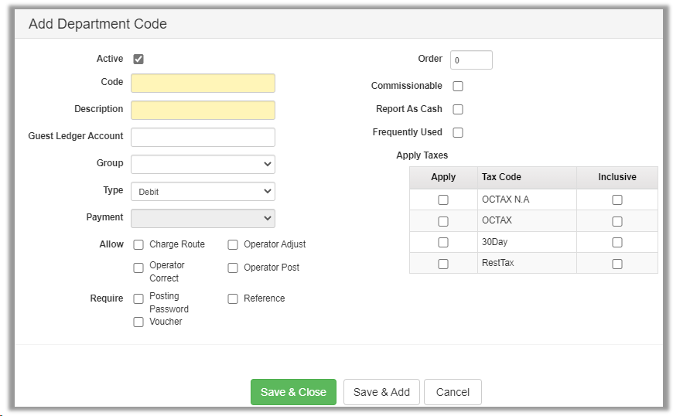673x416 pixels.
Task: Expand the Type dropdown showing Debit
Action: tap(203, 191)
